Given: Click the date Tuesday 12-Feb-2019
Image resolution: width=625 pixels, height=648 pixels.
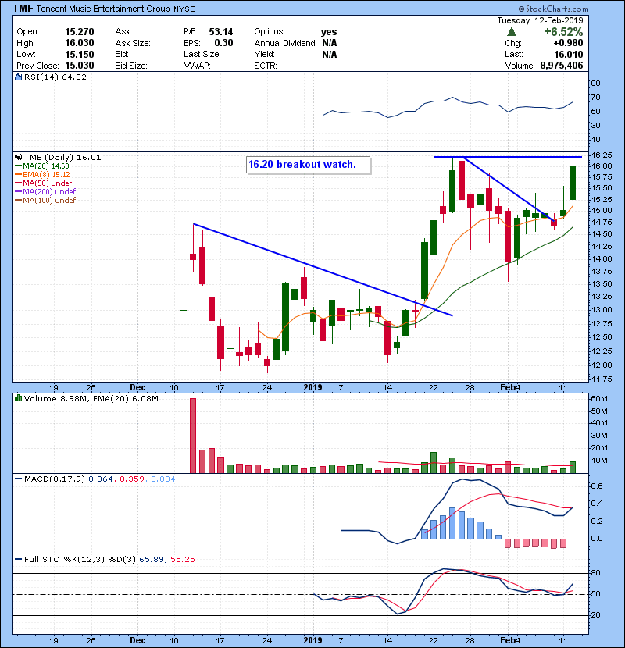Looking at the screenshot, I should (x=540, y=20).
